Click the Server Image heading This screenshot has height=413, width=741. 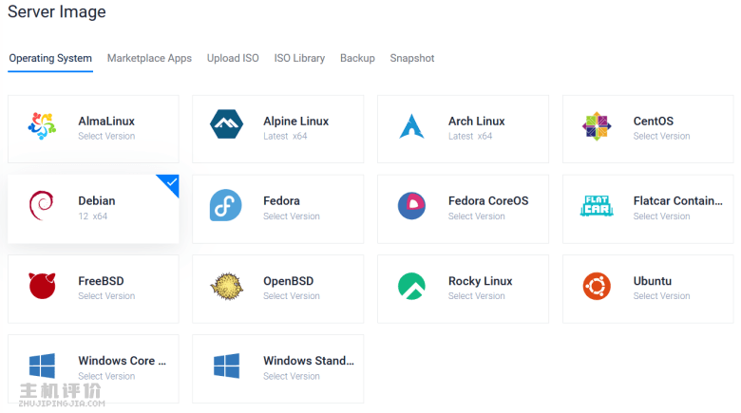click(x=57, y=11)
